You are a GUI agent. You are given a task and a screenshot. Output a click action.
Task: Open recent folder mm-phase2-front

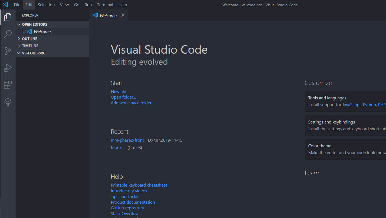click(127, 140)
